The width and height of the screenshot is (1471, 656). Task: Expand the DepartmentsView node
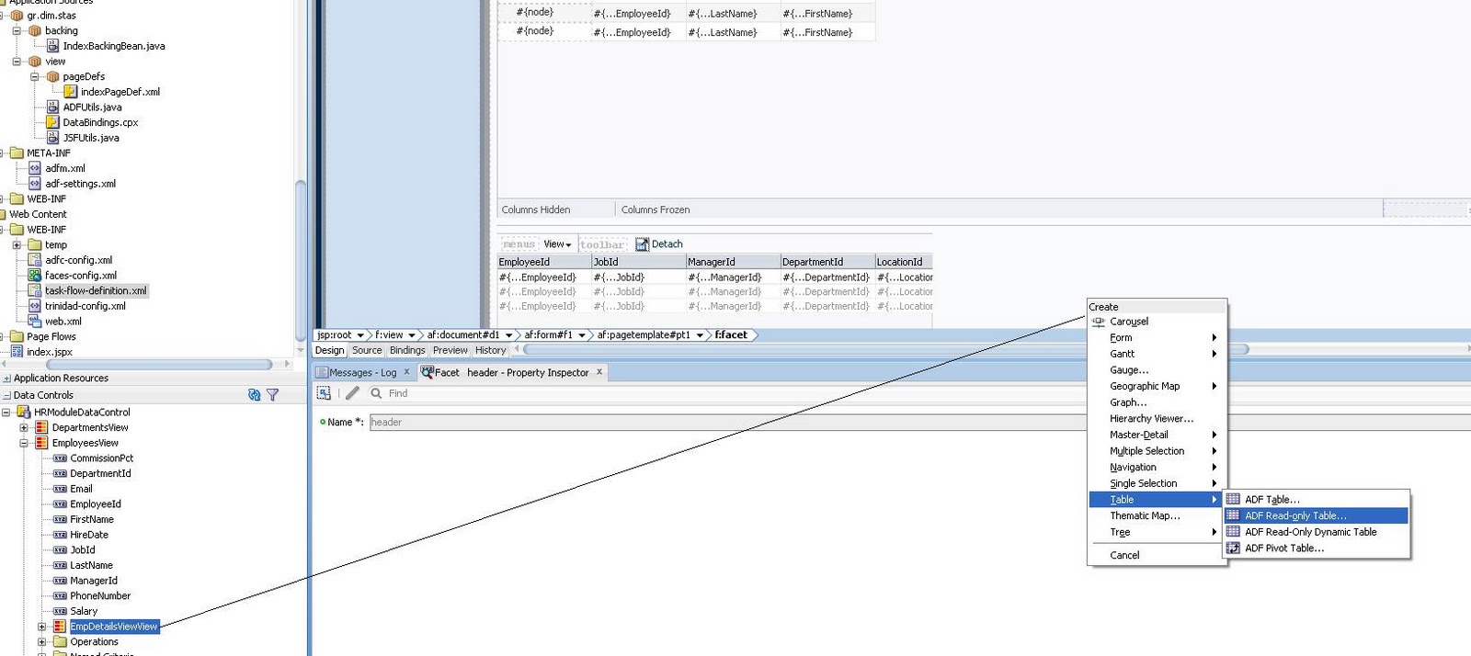[24, 427]
